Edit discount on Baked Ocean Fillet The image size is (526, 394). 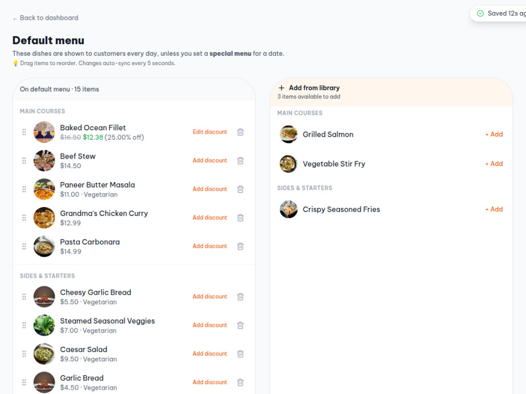coord(210,132)
